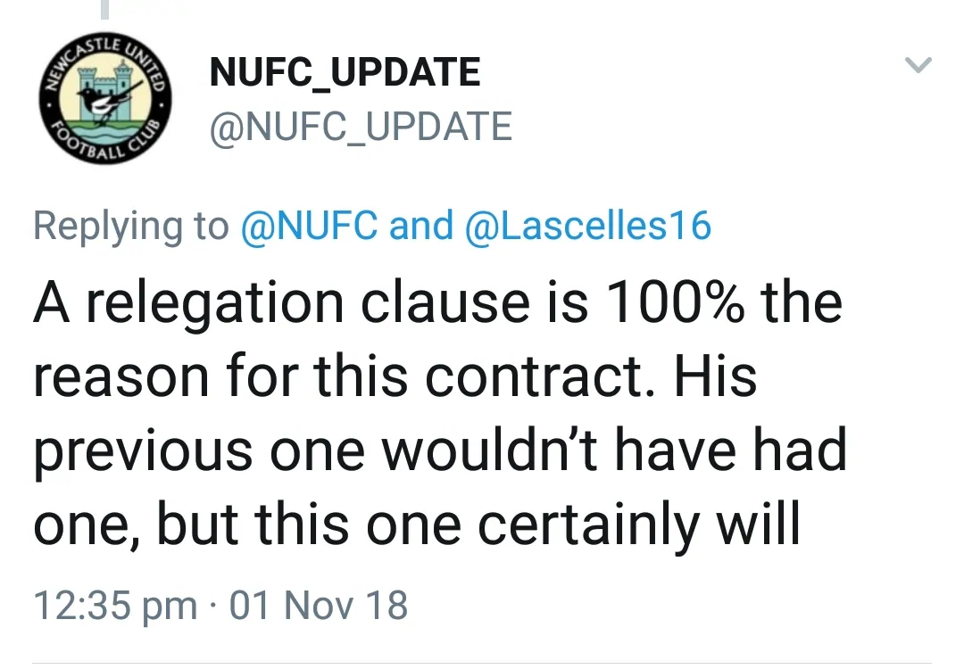Click the 01 Nov 18 date

tap(319, 606)
